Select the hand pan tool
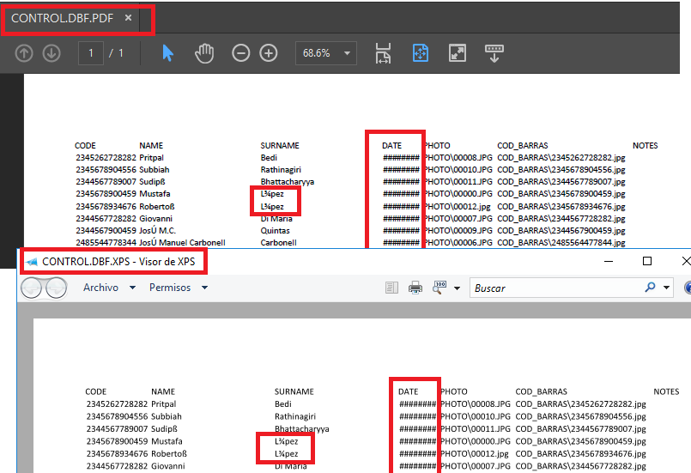 [204, 53]
